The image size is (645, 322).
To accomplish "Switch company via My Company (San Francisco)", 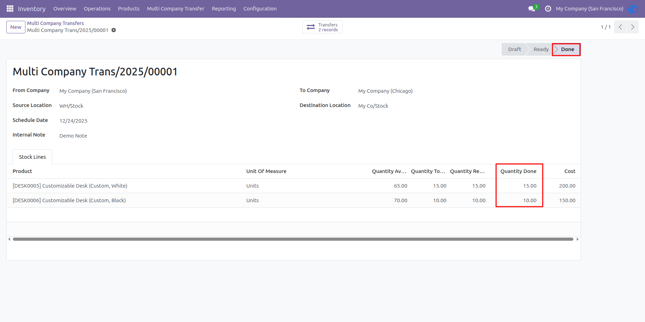I will click(589, 9).
